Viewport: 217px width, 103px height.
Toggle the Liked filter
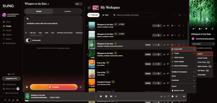click(105, 15)
